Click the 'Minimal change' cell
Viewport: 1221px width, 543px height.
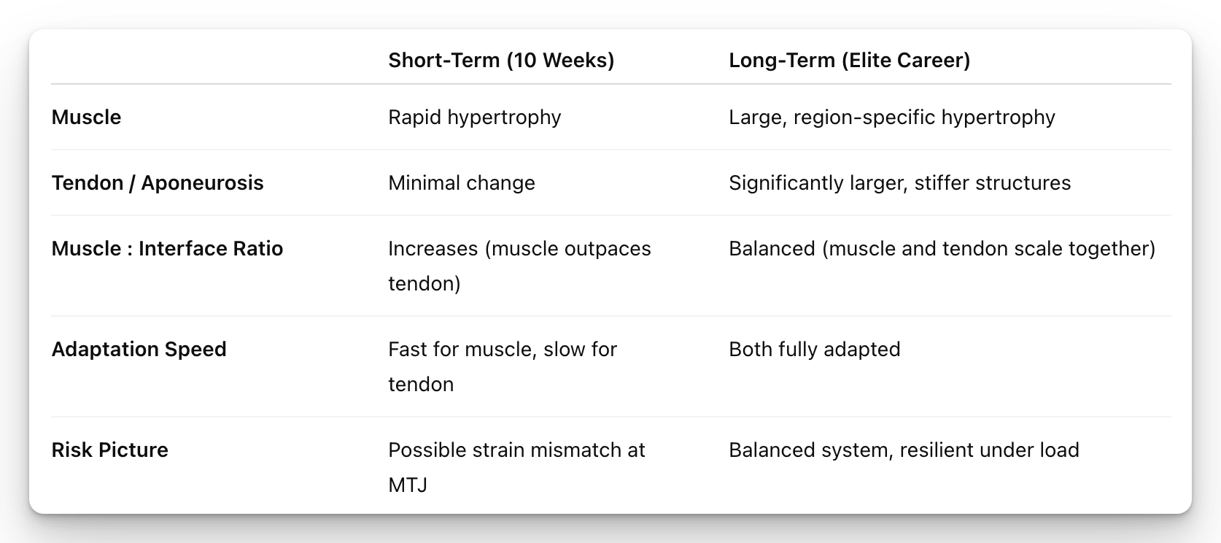coord(461,182)
